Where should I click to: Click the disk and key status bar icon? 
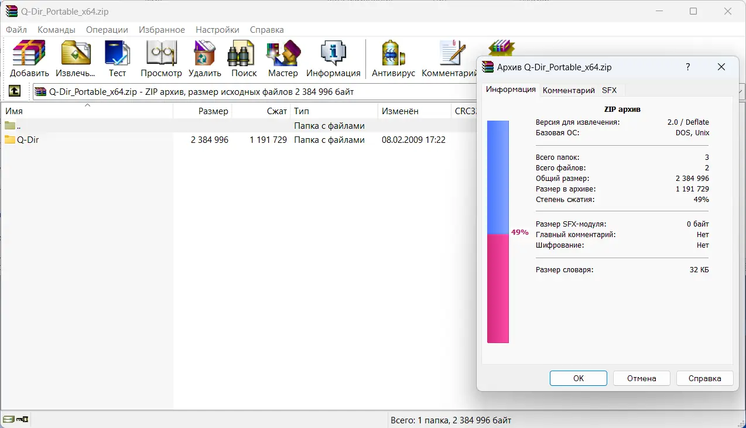coord(16,419)
